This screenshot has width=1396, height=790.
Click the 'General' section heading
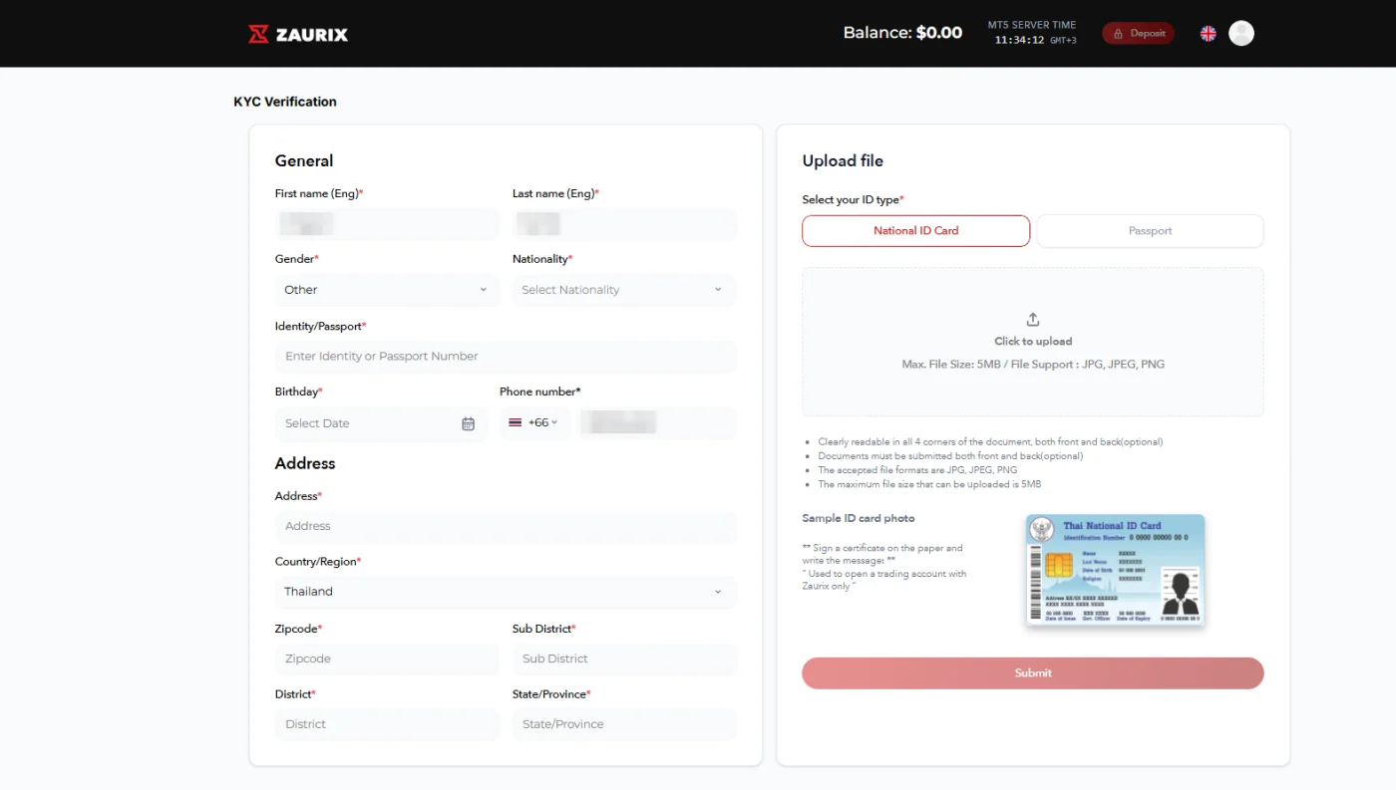pyautogui.click(x=304, y=161)
